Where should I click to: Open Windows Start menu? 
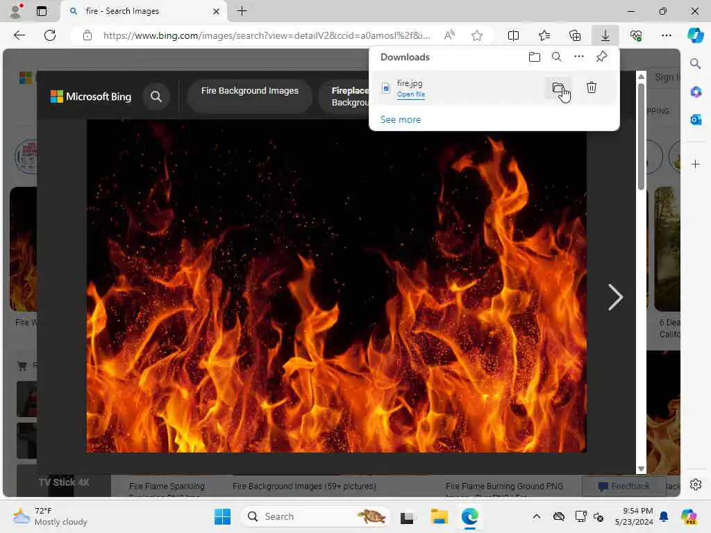[222, 516]
